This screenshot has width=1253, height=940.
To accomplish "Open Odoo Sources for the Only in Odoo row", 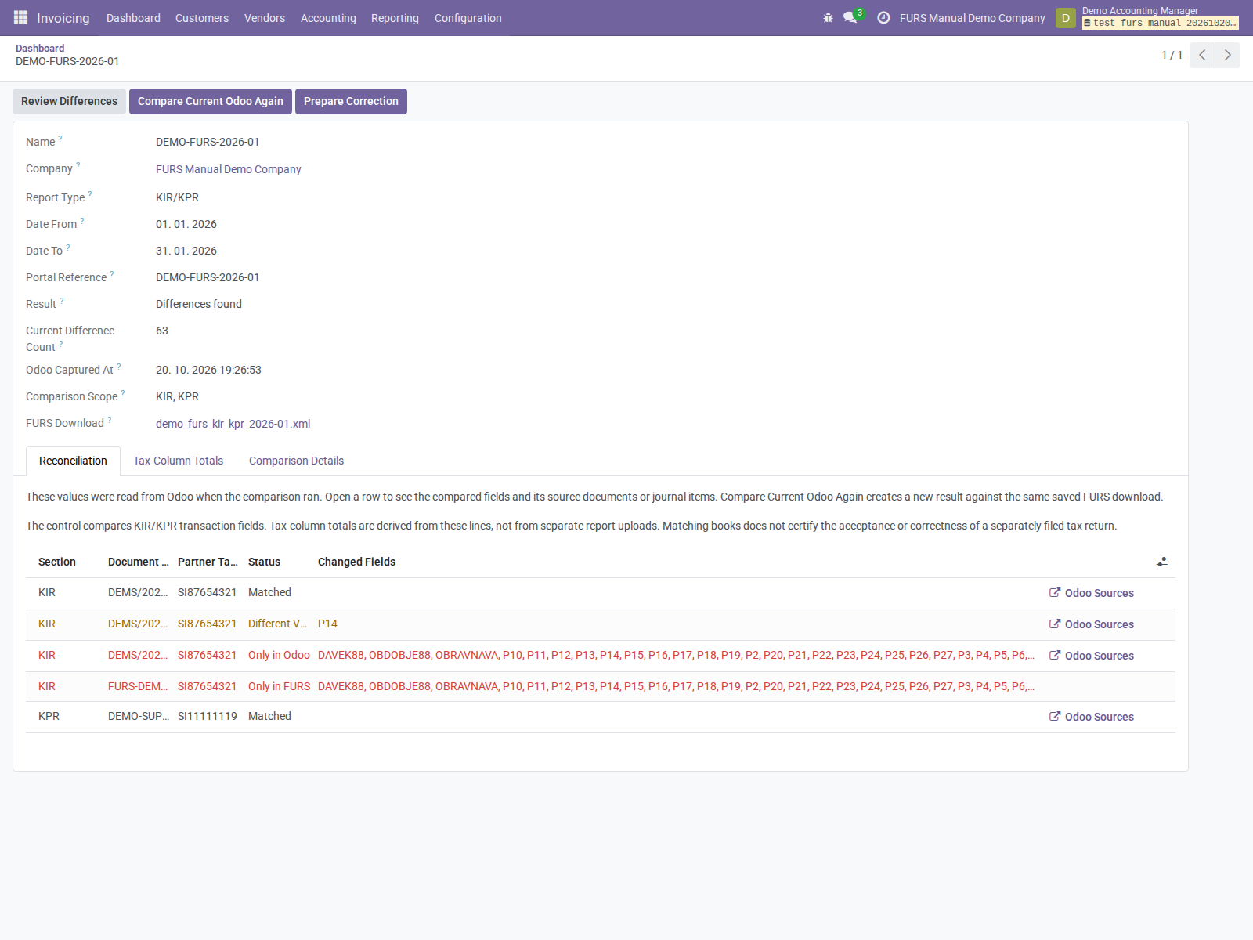I will tap(1092, 656).
